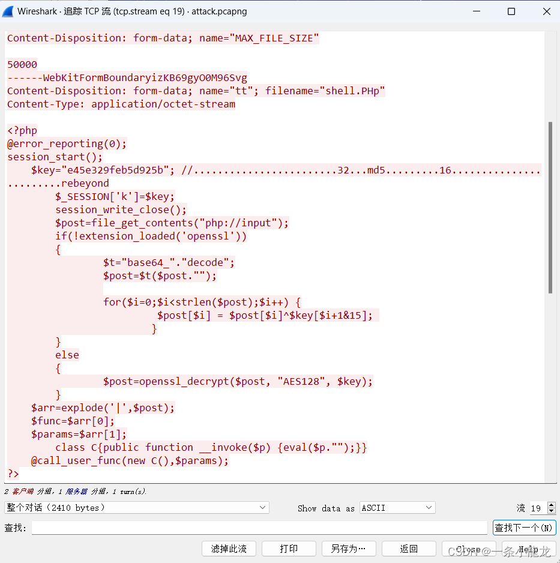Close the TCP stream dialog with X
The height and width of the screenshot is (563, 560).
[x=546, y=11]
